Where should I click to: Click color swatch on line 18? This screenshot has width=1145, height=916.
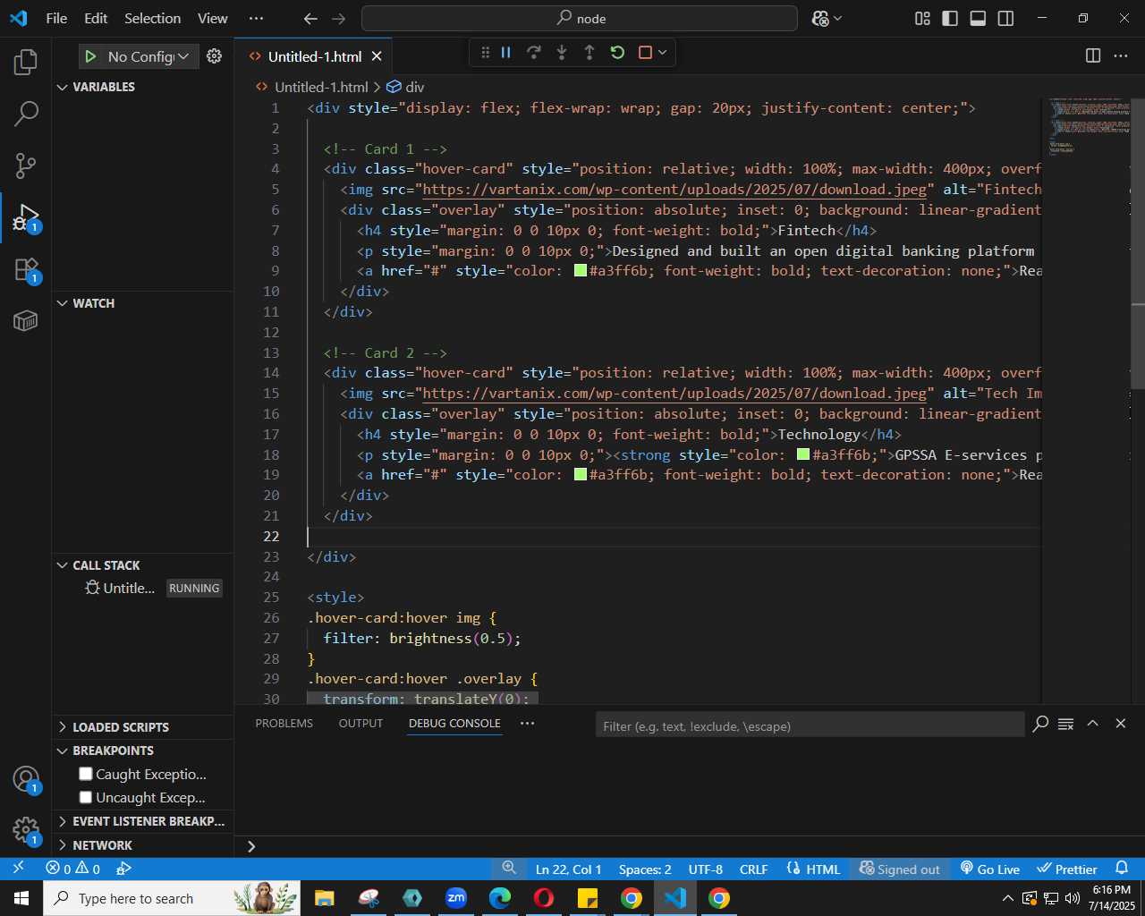pyautogui.click(x=803, y=454)
